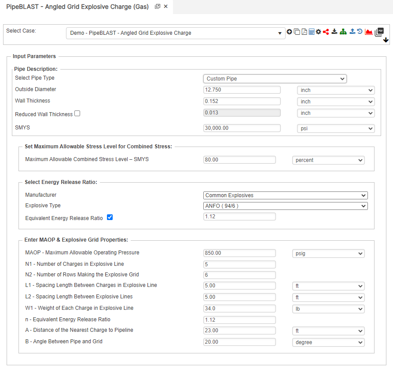Change the W1 charge weight unit dropdown
Viewport: 393px width, 371px height.
click(x=328, y=309)
